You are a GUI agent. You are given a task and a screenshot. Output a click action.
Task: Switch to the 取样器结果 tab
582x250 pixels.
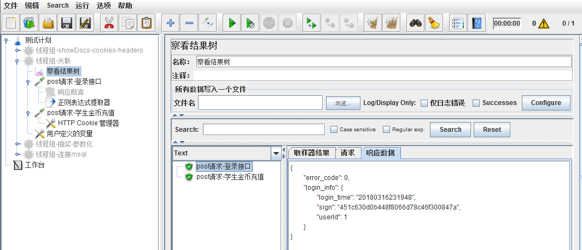[x=311, y=153]
